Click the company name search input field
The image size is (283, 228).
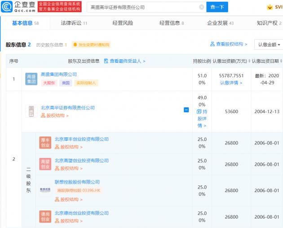[x=141, y=7]
